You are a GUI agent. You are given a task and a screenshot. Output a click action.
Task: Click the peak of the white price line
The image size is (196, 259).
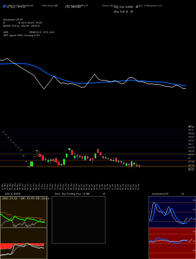pyautogui.click(x=7, y=58)
